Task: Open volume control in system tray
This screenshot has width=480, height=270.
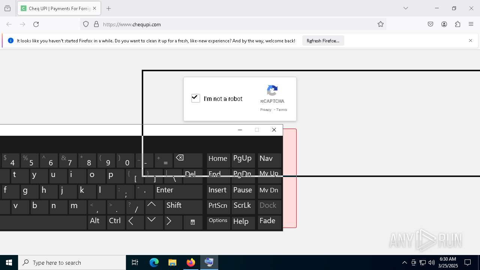Action: 432,262
